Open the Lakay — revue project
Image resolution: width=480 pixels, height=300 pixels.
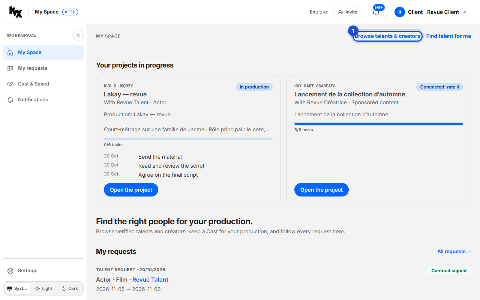tap(131, 190)
